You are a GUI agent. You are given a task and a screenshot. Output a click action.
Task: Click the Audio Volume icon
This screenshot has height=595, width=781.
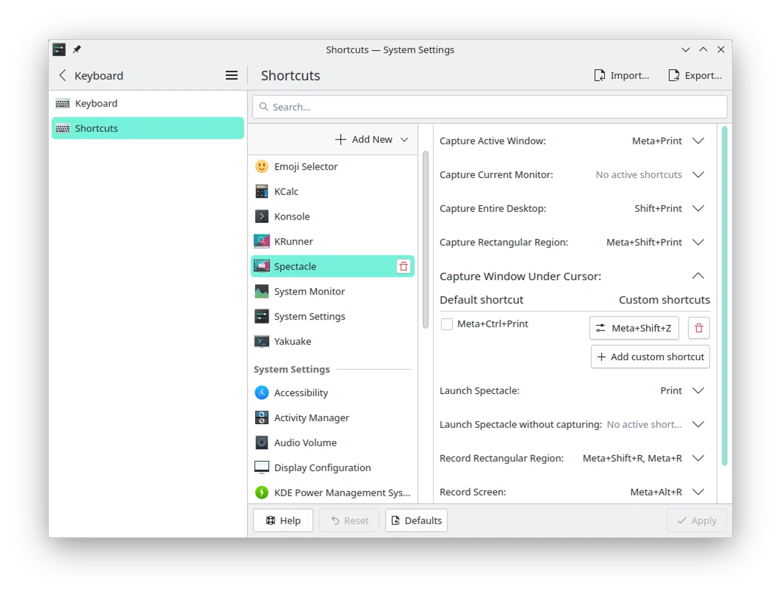(x=261, y=443)
